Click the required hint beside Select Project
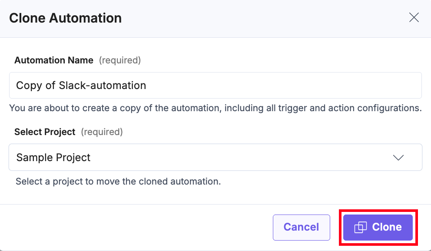This screenshot has height=251, width=431. coord(102,132)
